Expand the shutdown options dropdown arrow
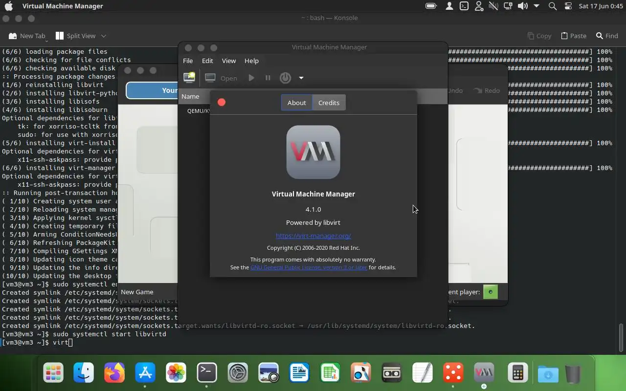 (301, 78)
